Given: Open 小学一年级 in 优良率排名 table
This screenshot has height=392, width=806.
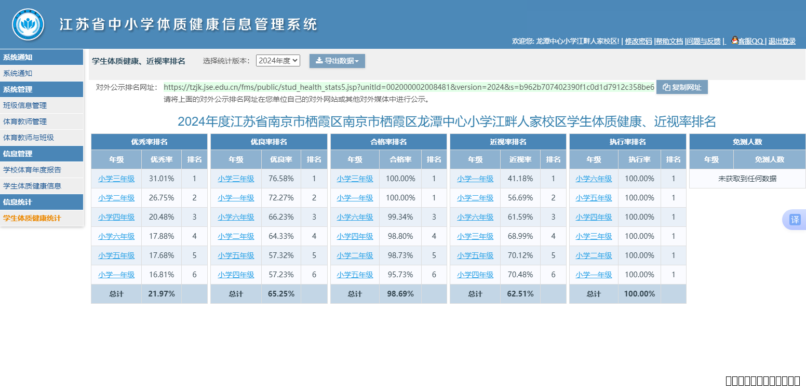Looking at the screenshot, I should pos(236,198).
